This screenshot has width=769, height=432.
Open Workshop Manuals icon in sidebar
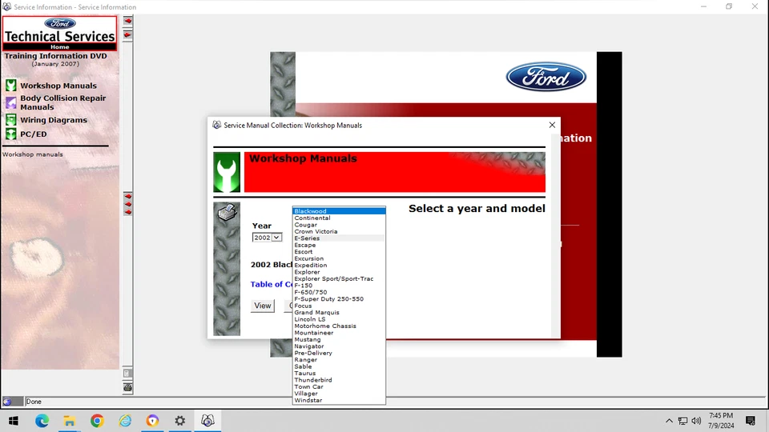click(x=10, y=86)
